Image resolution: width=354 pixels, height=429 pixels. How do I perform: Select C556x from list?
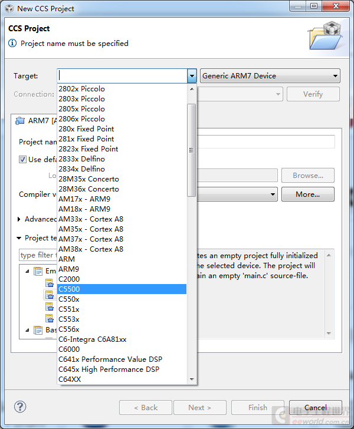(122, 329)
